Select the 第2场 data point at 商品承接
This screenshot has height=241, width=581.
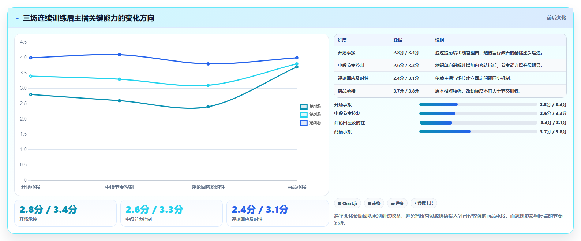[297, 64]
